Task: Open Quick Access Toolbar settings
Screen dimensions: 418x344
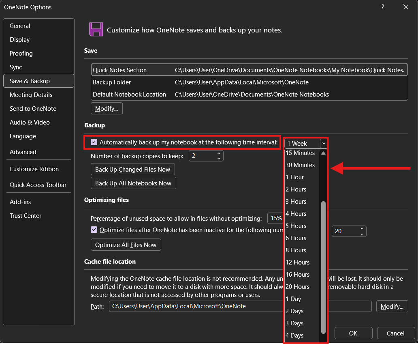Action: tap(38, 185)
